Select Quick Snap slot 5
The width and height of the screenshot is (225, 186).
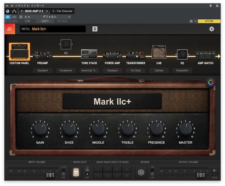click(98, 175)
